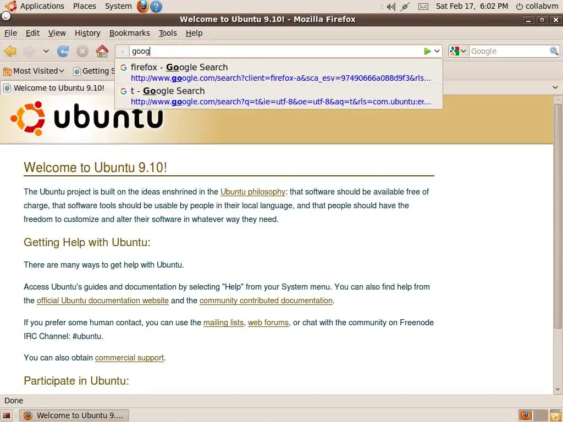Click the Ubuntu logo on the page
The image size is (563, 422).
tap(86, 119)
